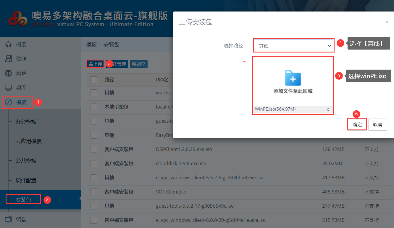The image size is (394, 228).
Task: Click the 概要 home icon in sidebar
Action: (9, 45)
